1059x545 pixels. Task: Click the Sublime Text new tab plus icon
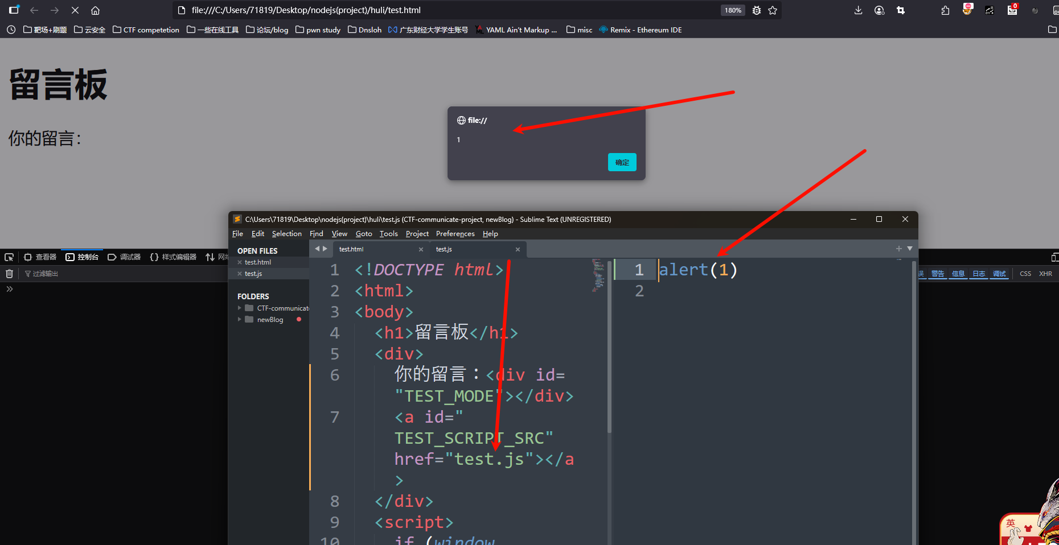pyautogui.click(x=898, y=249)
